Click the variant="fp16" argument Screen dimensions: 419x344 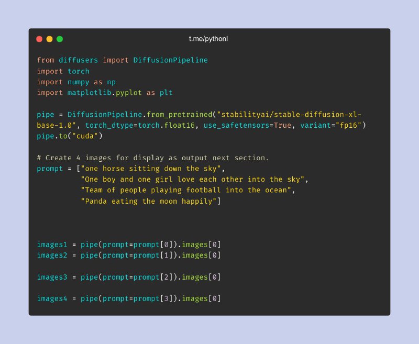click(x=331, y=125)
